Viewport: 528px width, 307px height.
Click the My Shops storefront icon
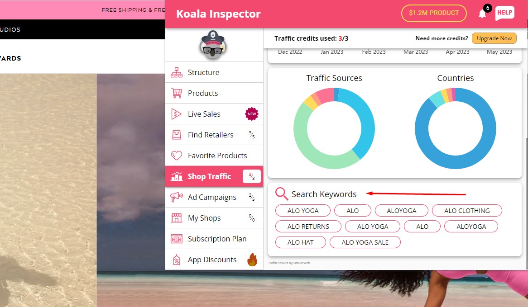point(177,218)
